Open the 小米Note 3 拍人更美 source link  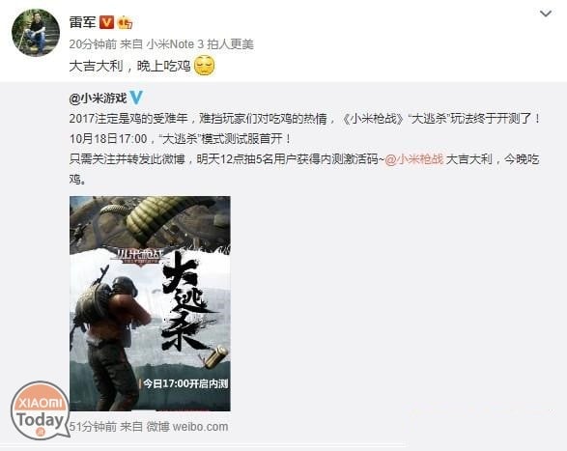pos(200,44)
